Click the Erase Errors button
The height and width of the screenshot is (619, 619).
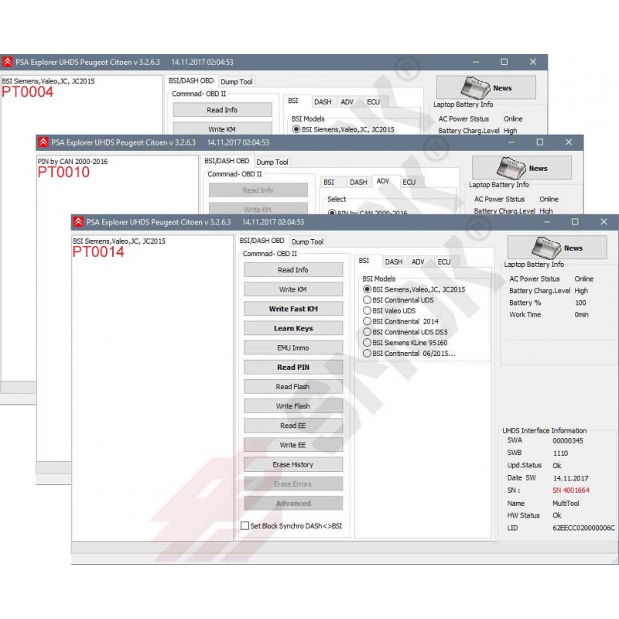tap(293, 484)
